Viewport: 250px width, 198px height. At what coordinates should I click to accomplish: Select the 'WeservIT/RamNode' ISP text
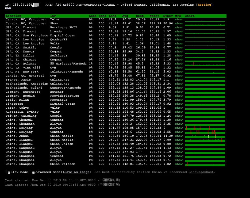(x=65, y=87)
